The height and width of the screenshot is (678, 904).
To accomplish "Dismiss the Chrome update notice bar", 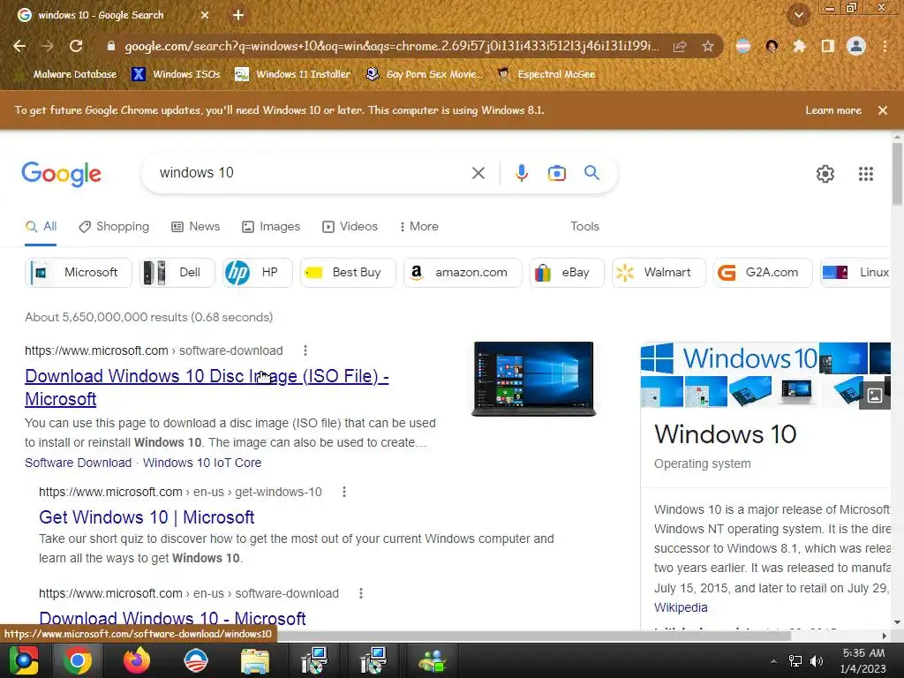I will pos(883,110).
